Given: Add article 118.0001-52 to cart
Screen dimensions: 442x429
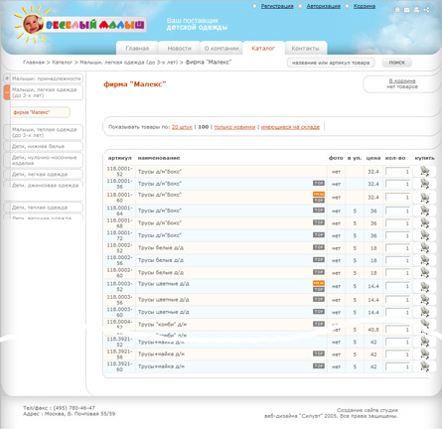Looking at the screenshot, I should pyautogui.click(x=424, y=171).
